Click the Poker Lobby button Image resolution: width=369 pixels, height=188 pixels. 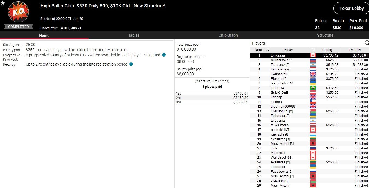point(351,8)
